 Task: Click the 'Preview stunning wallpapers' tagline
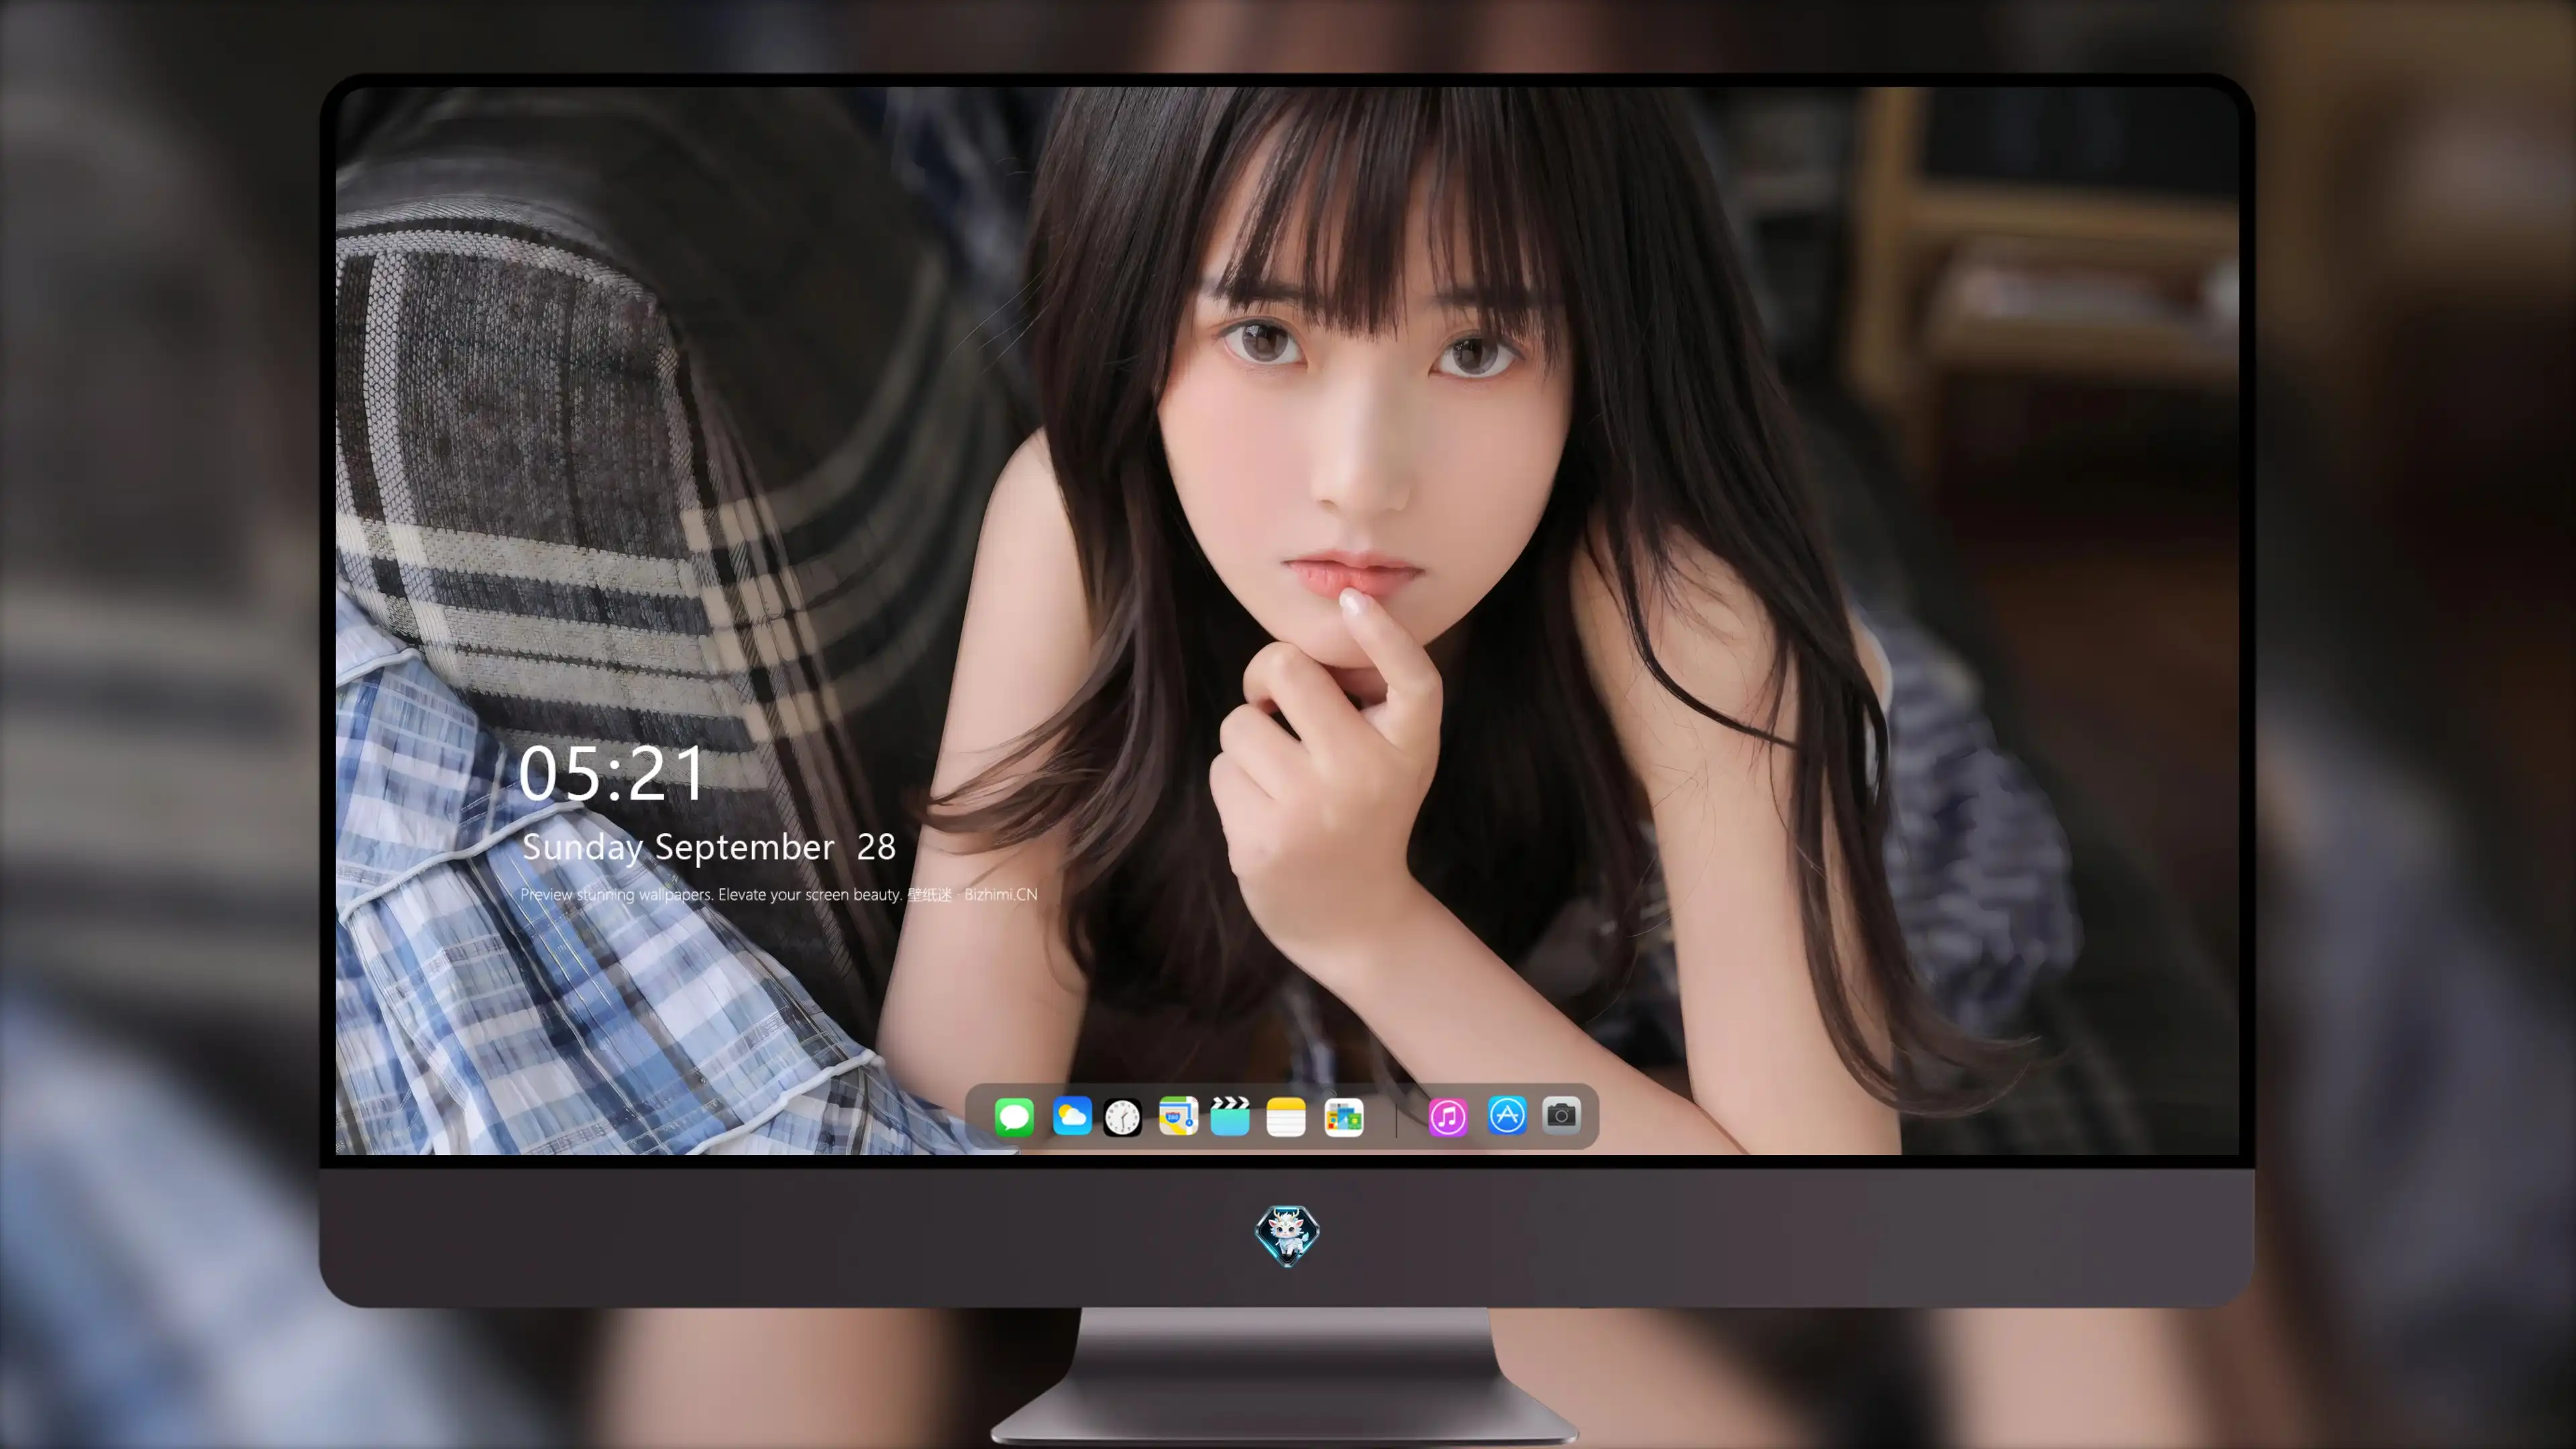(x=779, y=894)
